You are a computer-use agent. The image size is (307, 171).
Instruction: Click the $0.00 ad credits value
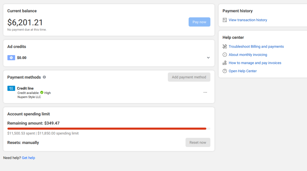click(22, 58)
